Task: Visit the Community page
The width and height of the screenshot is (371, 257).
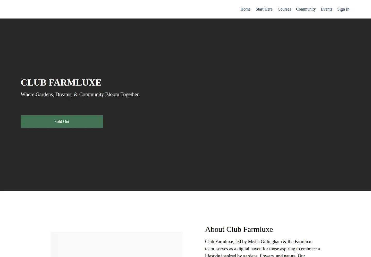Action: 306,9
